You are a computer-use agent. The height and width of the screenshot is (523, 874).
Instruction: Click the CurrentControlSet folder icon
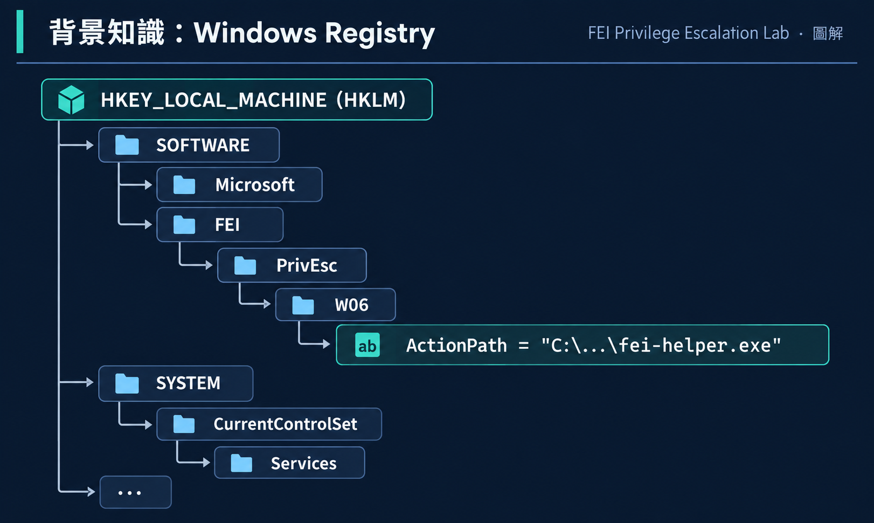(x=184, y=424)
